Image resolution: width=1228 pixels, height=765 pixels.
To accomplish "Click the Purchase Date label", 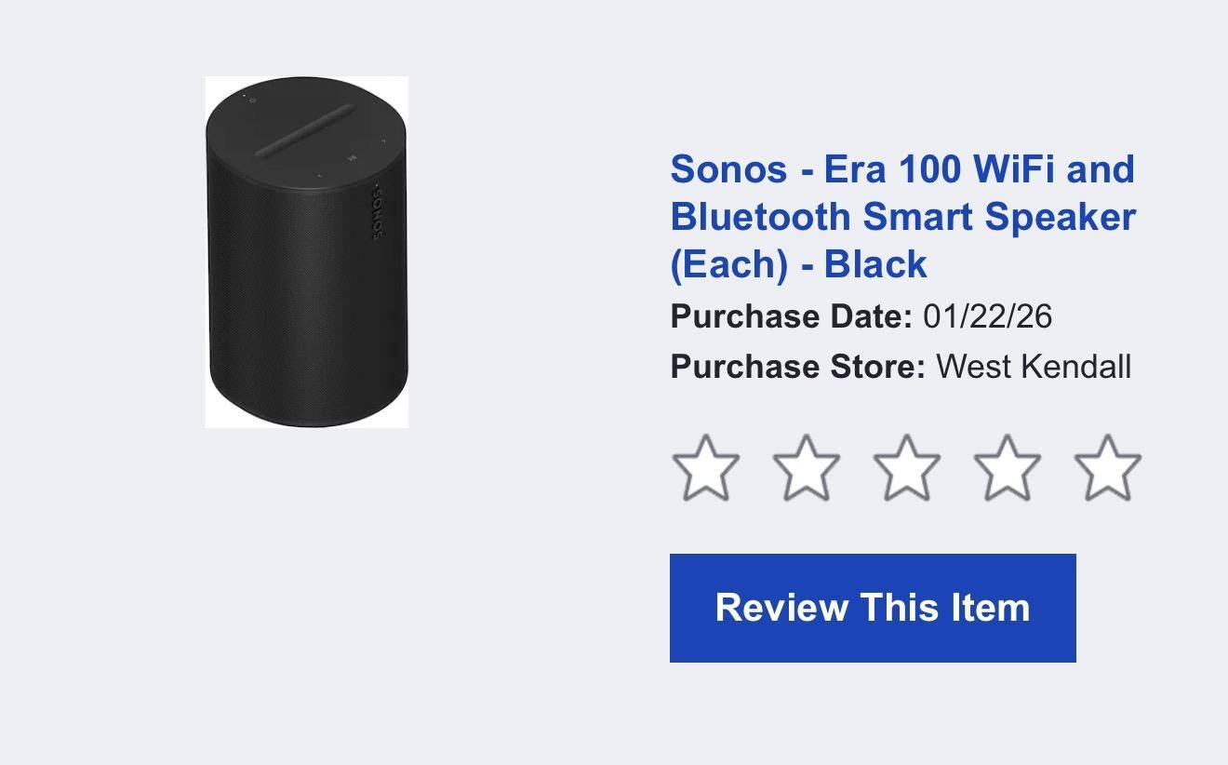I will [791, 316].
